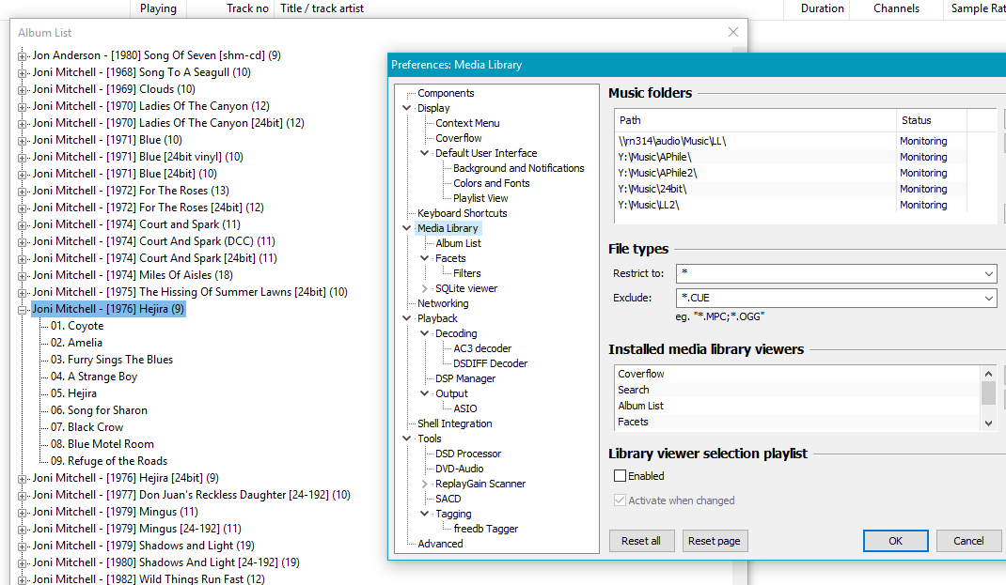Image resolution: width=1006 pixels, height=585 pixels.
Task: Click the Cancel button
Action: (968, 541)
